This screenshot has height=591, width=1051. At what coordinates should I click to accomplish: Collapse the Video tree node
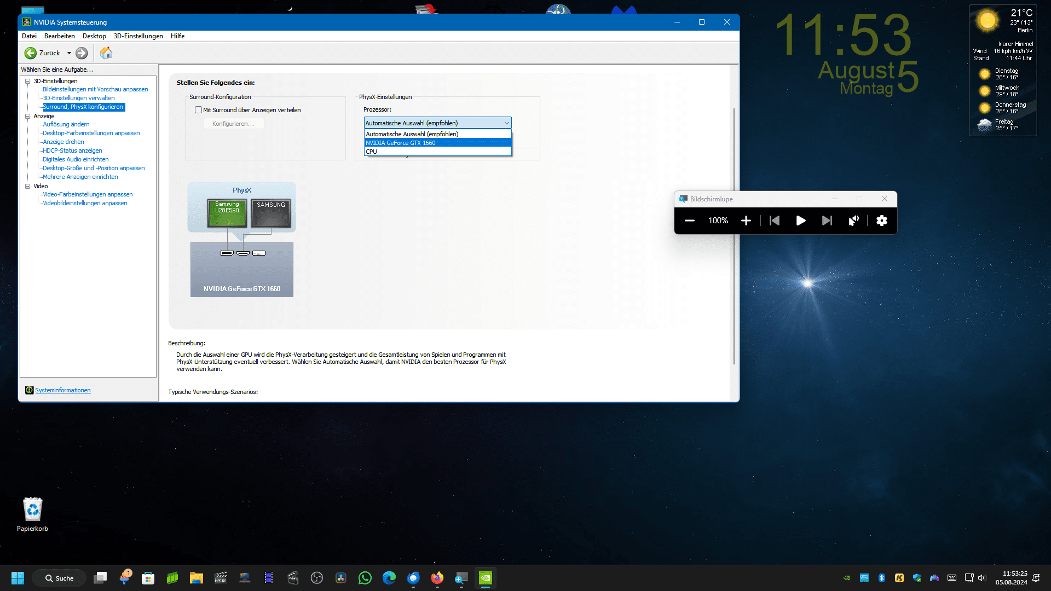coord(27,186)
